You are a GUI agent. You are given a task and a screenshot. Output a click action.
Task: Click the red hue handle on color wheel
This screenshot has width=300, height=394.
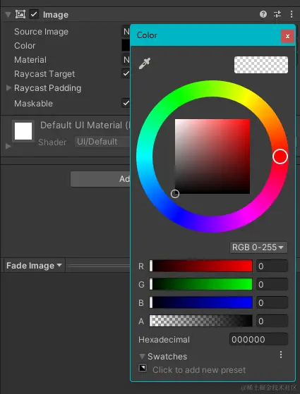pyautogui.click(x=280, y=156)
